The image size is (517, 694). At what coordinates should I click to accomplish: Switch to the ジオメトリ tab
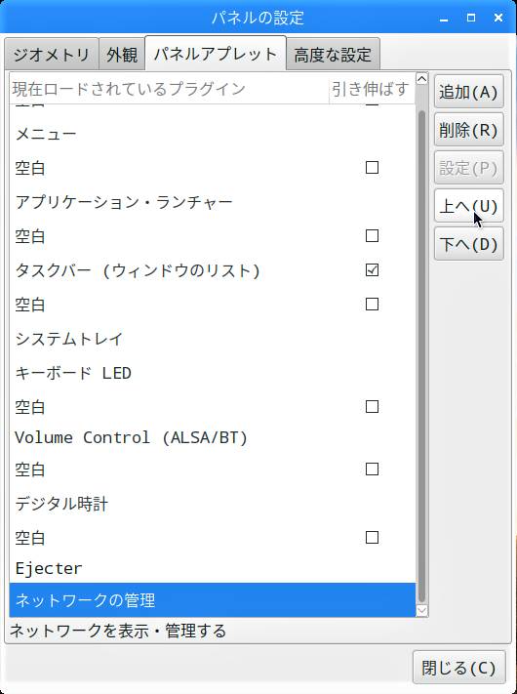click(x=52, y=55)
